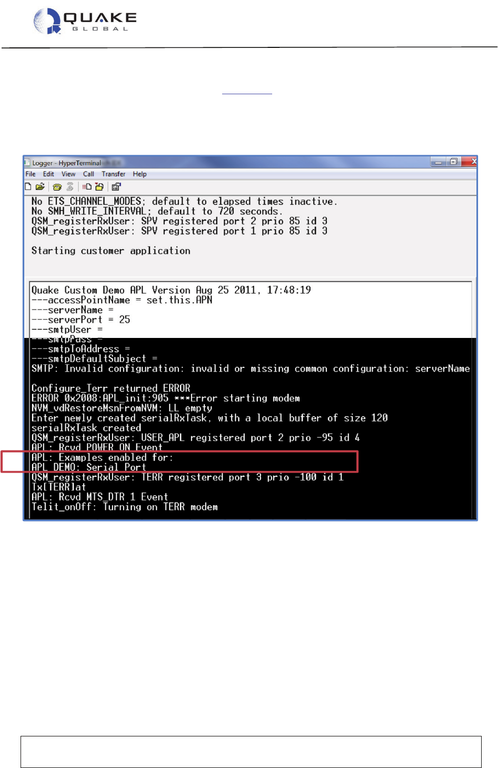
Task: Click the Send file toolbar icon
Action: tap(87, 187)
